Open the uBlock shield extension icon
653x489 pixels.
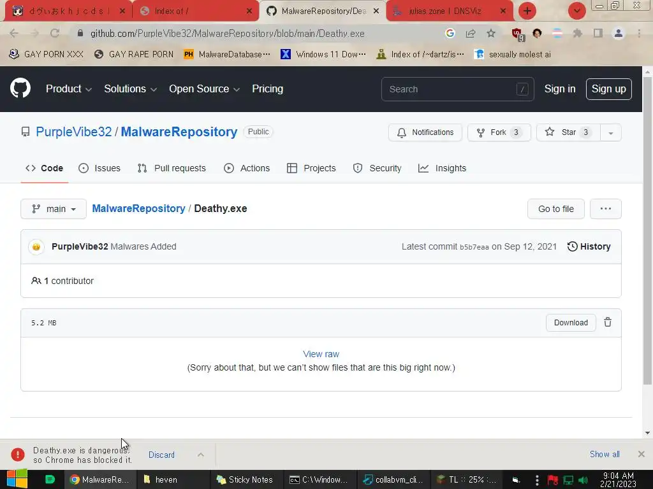[x=517, y=34]
